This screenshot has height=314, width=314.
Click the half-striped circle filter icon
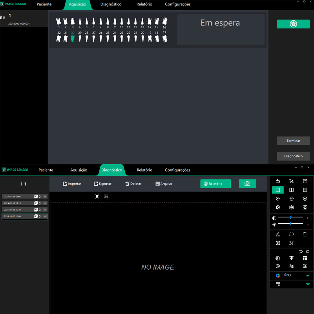[x=278, y=258]
